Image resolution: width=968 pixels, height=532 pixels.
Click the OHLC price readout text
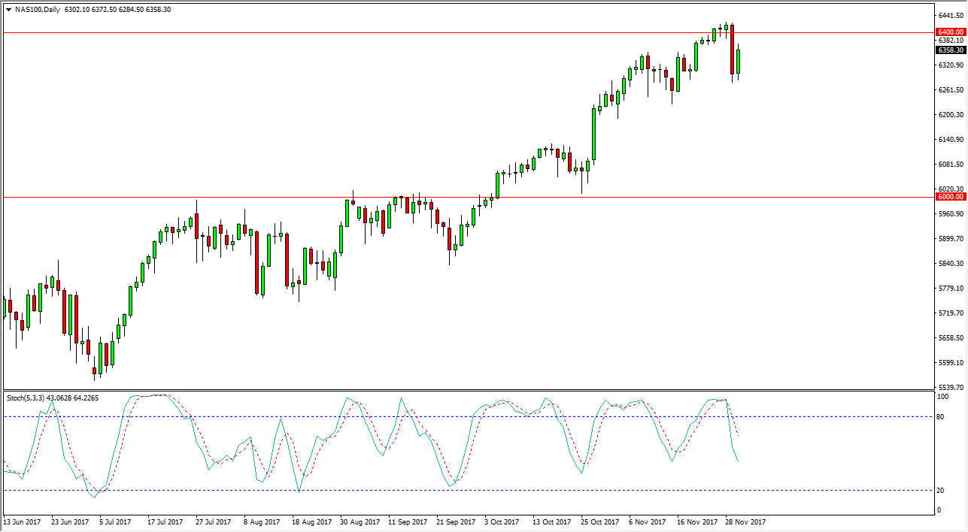tap(113, 10)
